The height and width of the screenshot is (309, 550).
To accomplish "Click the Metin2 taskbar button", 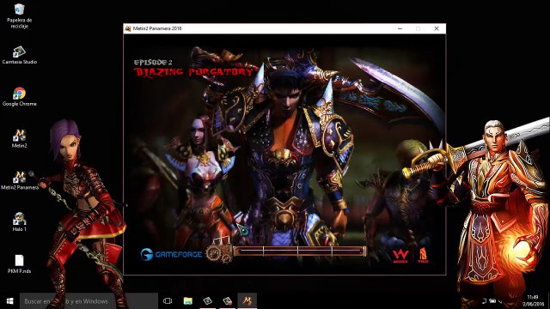I will point(247,301).
